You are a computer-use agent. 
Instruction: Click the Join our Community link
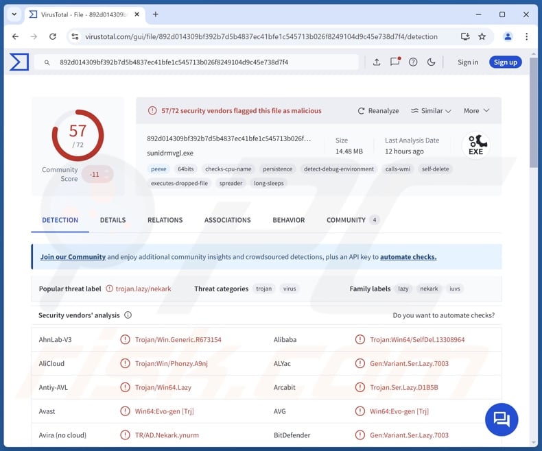73,257
